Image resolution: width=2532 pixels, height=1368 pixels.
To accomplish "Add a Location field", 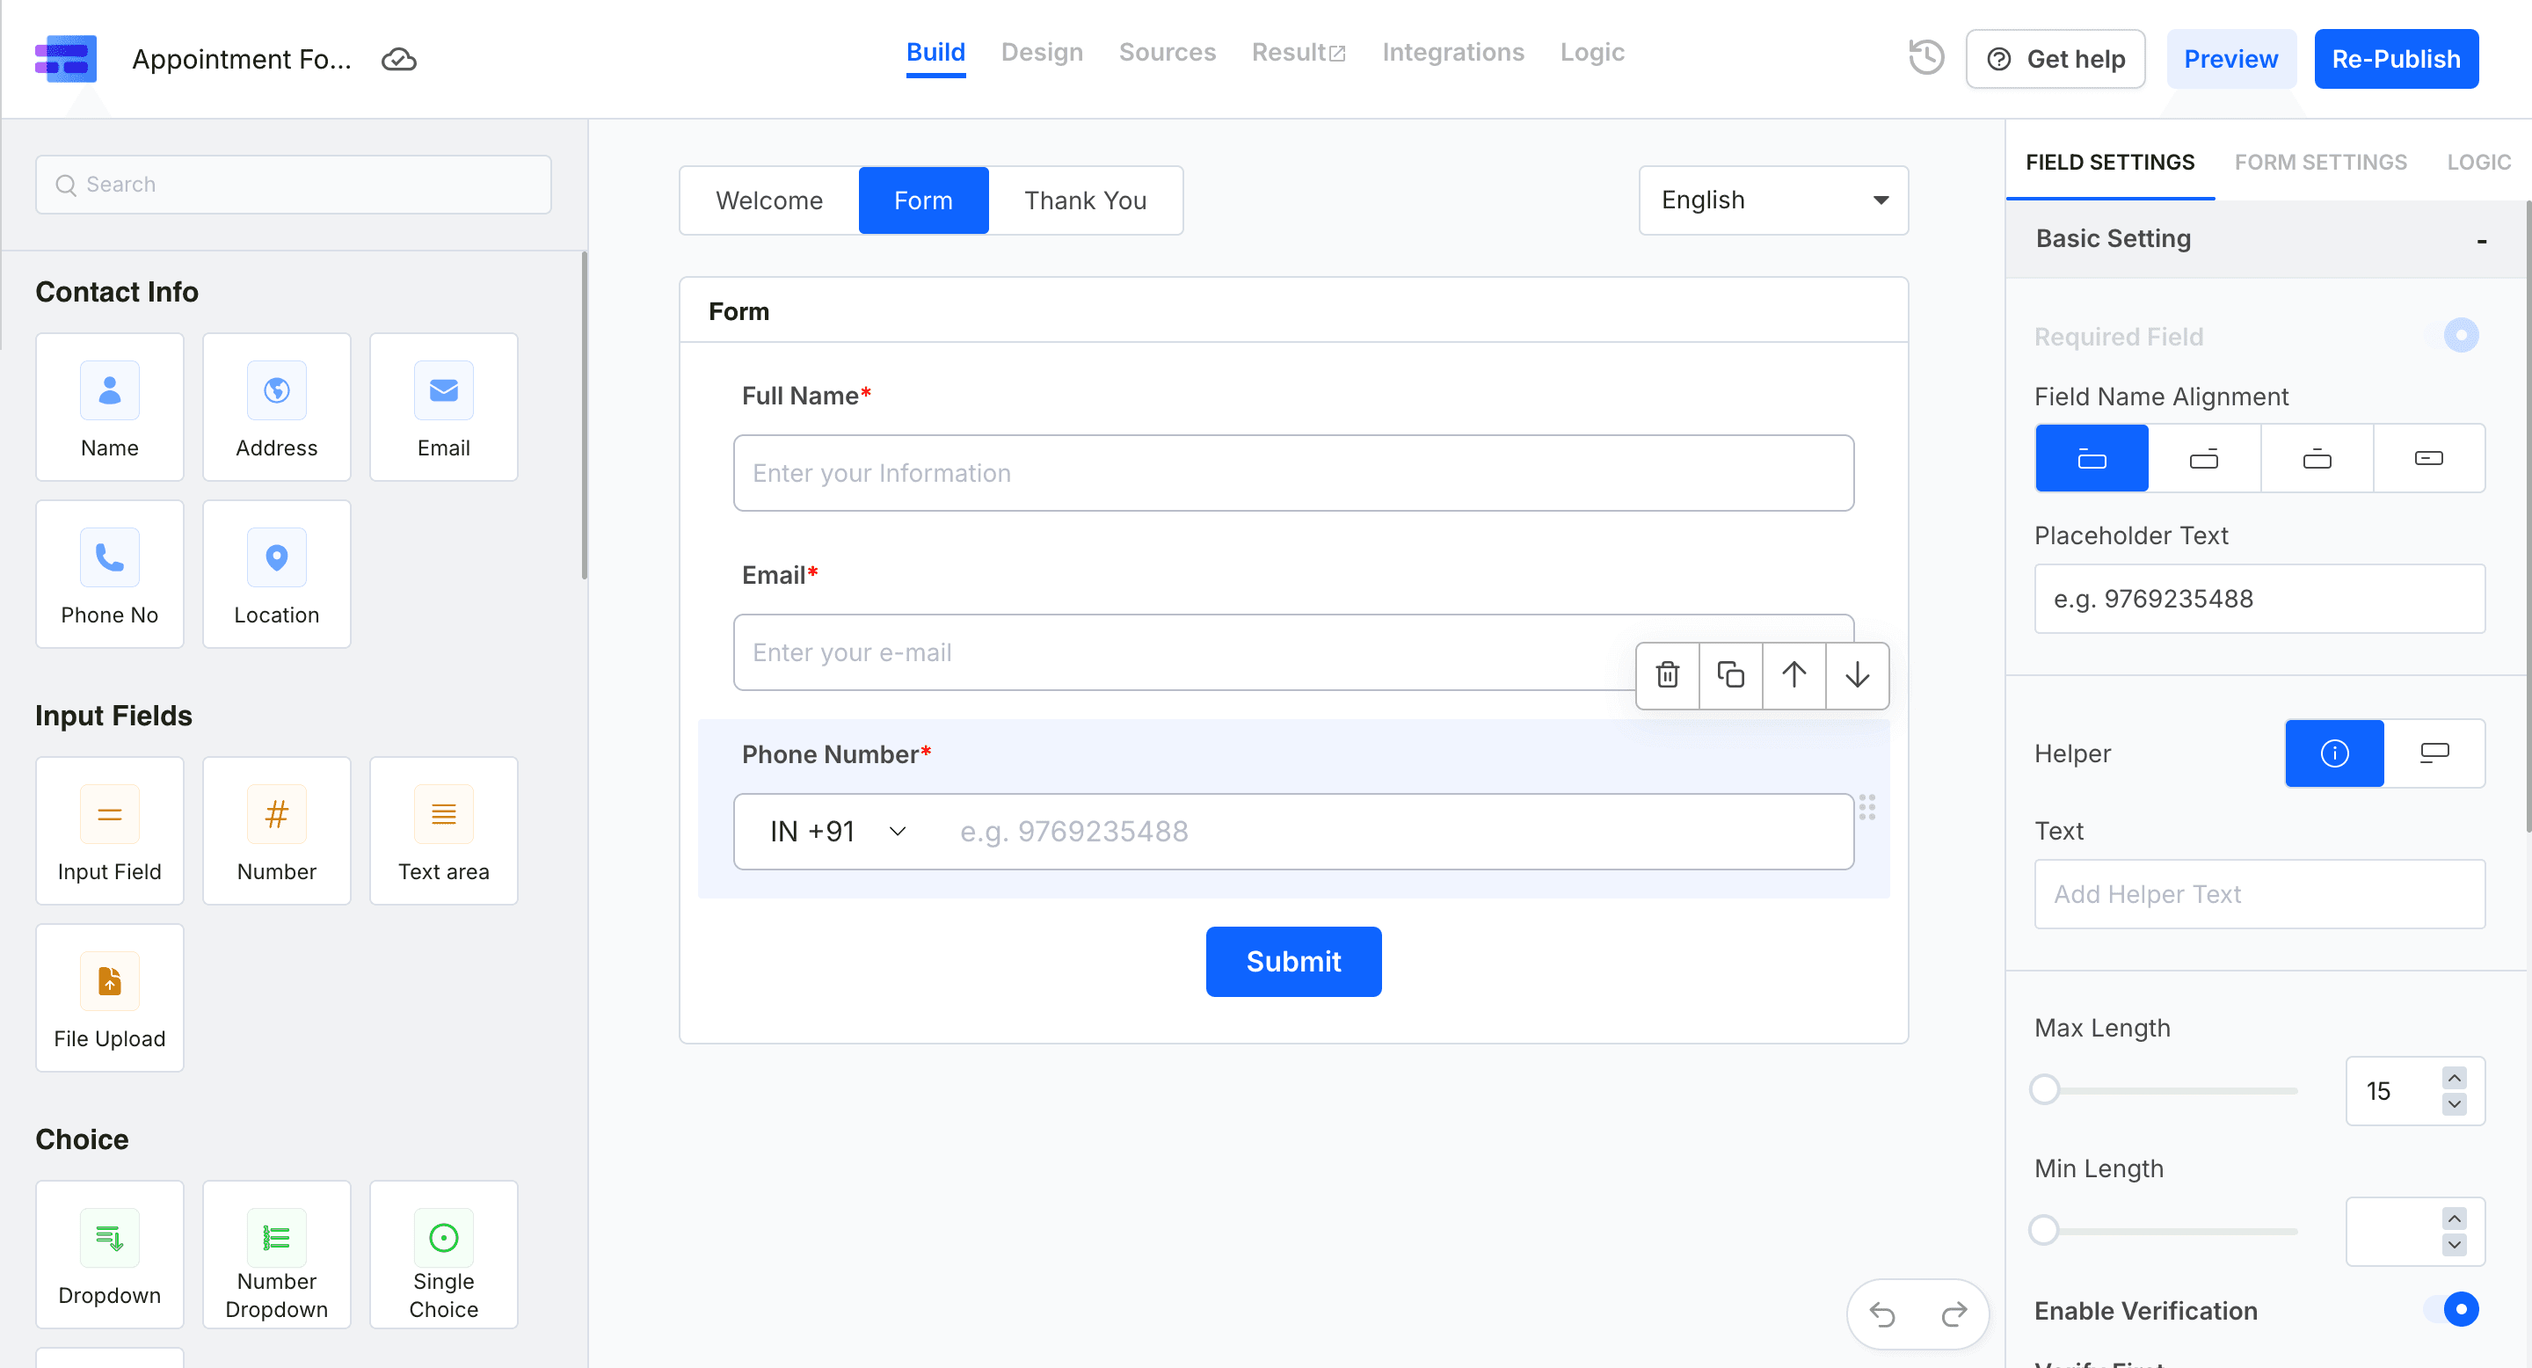I will [x=276, y=574].
